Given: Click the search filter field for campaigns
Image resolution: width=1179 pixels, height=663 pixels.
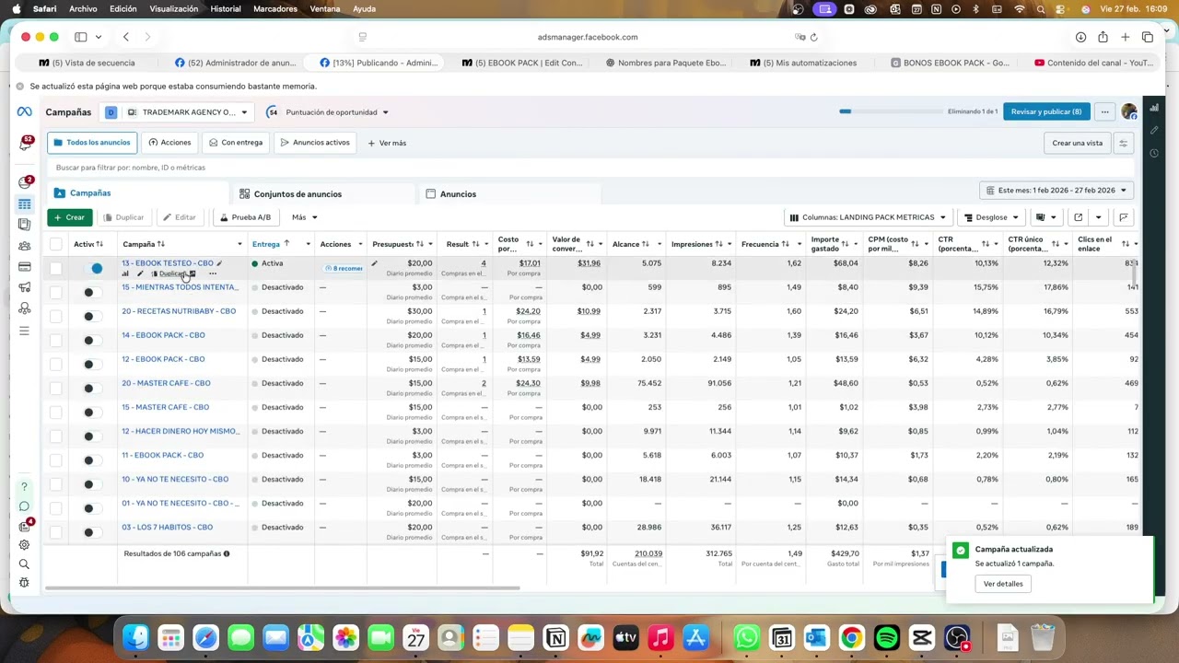Looking at the screenshot, I should pyautogui.click(x=589, y=168).
